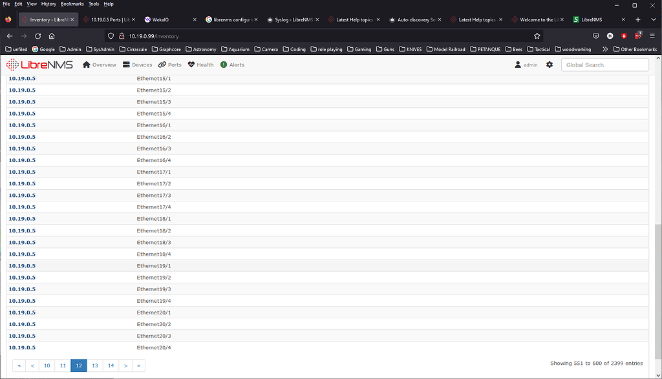Reload the page with the refresh icon

37,36
